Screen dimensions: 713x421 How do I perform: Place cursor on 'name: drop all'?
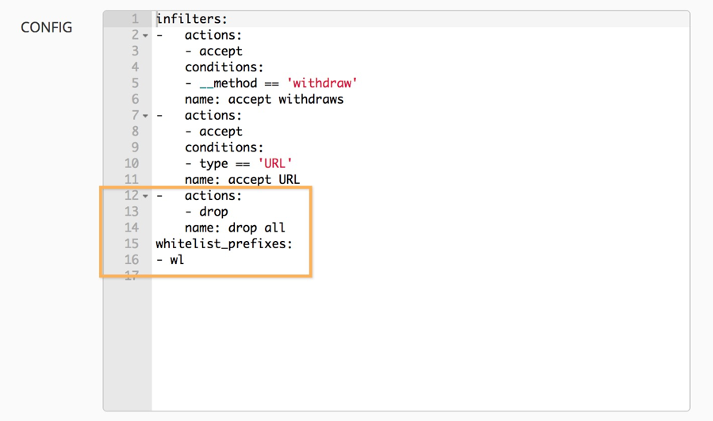235,228
